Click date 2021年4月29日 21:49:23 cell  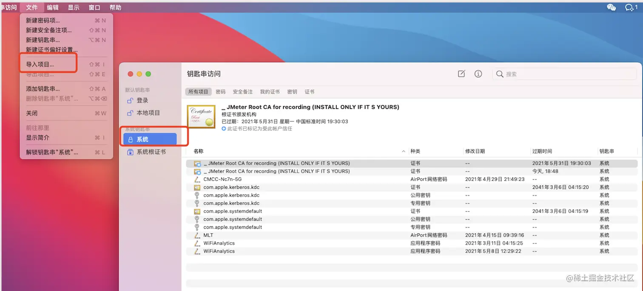[495, 179]
